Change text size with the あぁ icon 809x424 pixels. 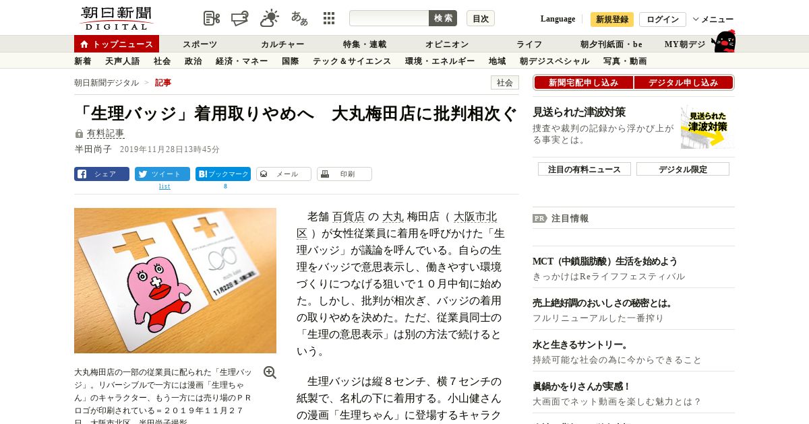(x=299, y=18)
